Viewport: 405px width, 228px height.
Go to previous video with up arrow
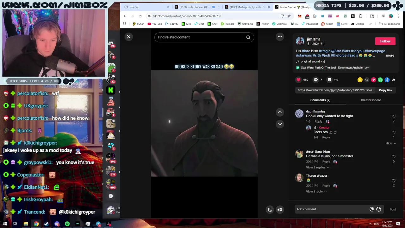[280, 112]
